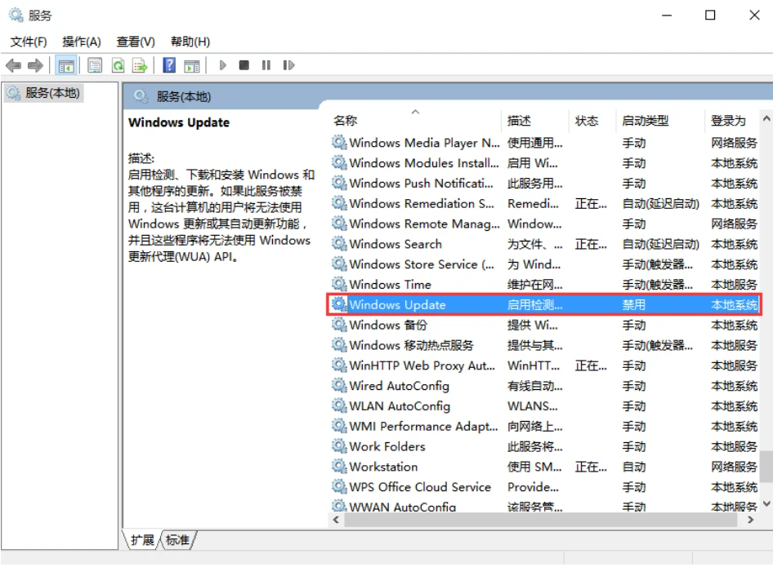This screenshot has height=567, width=782.
Task: Click 网络服务 in the Windows Media Player row
Action: coord(734,143)
